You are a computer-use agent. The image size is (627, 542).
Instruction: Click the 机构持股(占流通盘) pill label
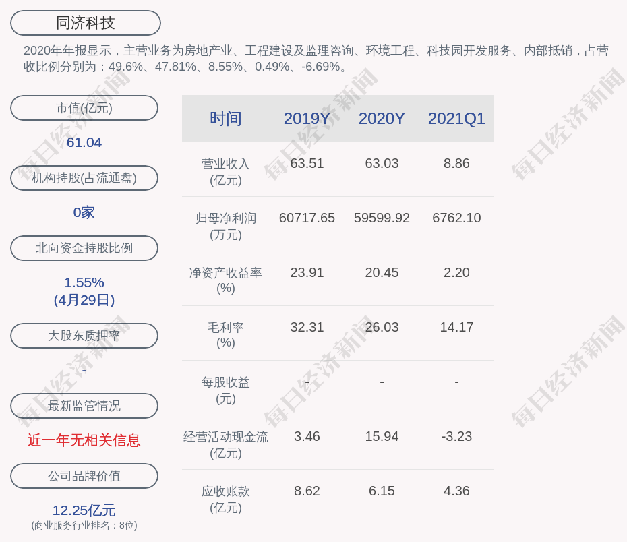[x=84, y=178]
